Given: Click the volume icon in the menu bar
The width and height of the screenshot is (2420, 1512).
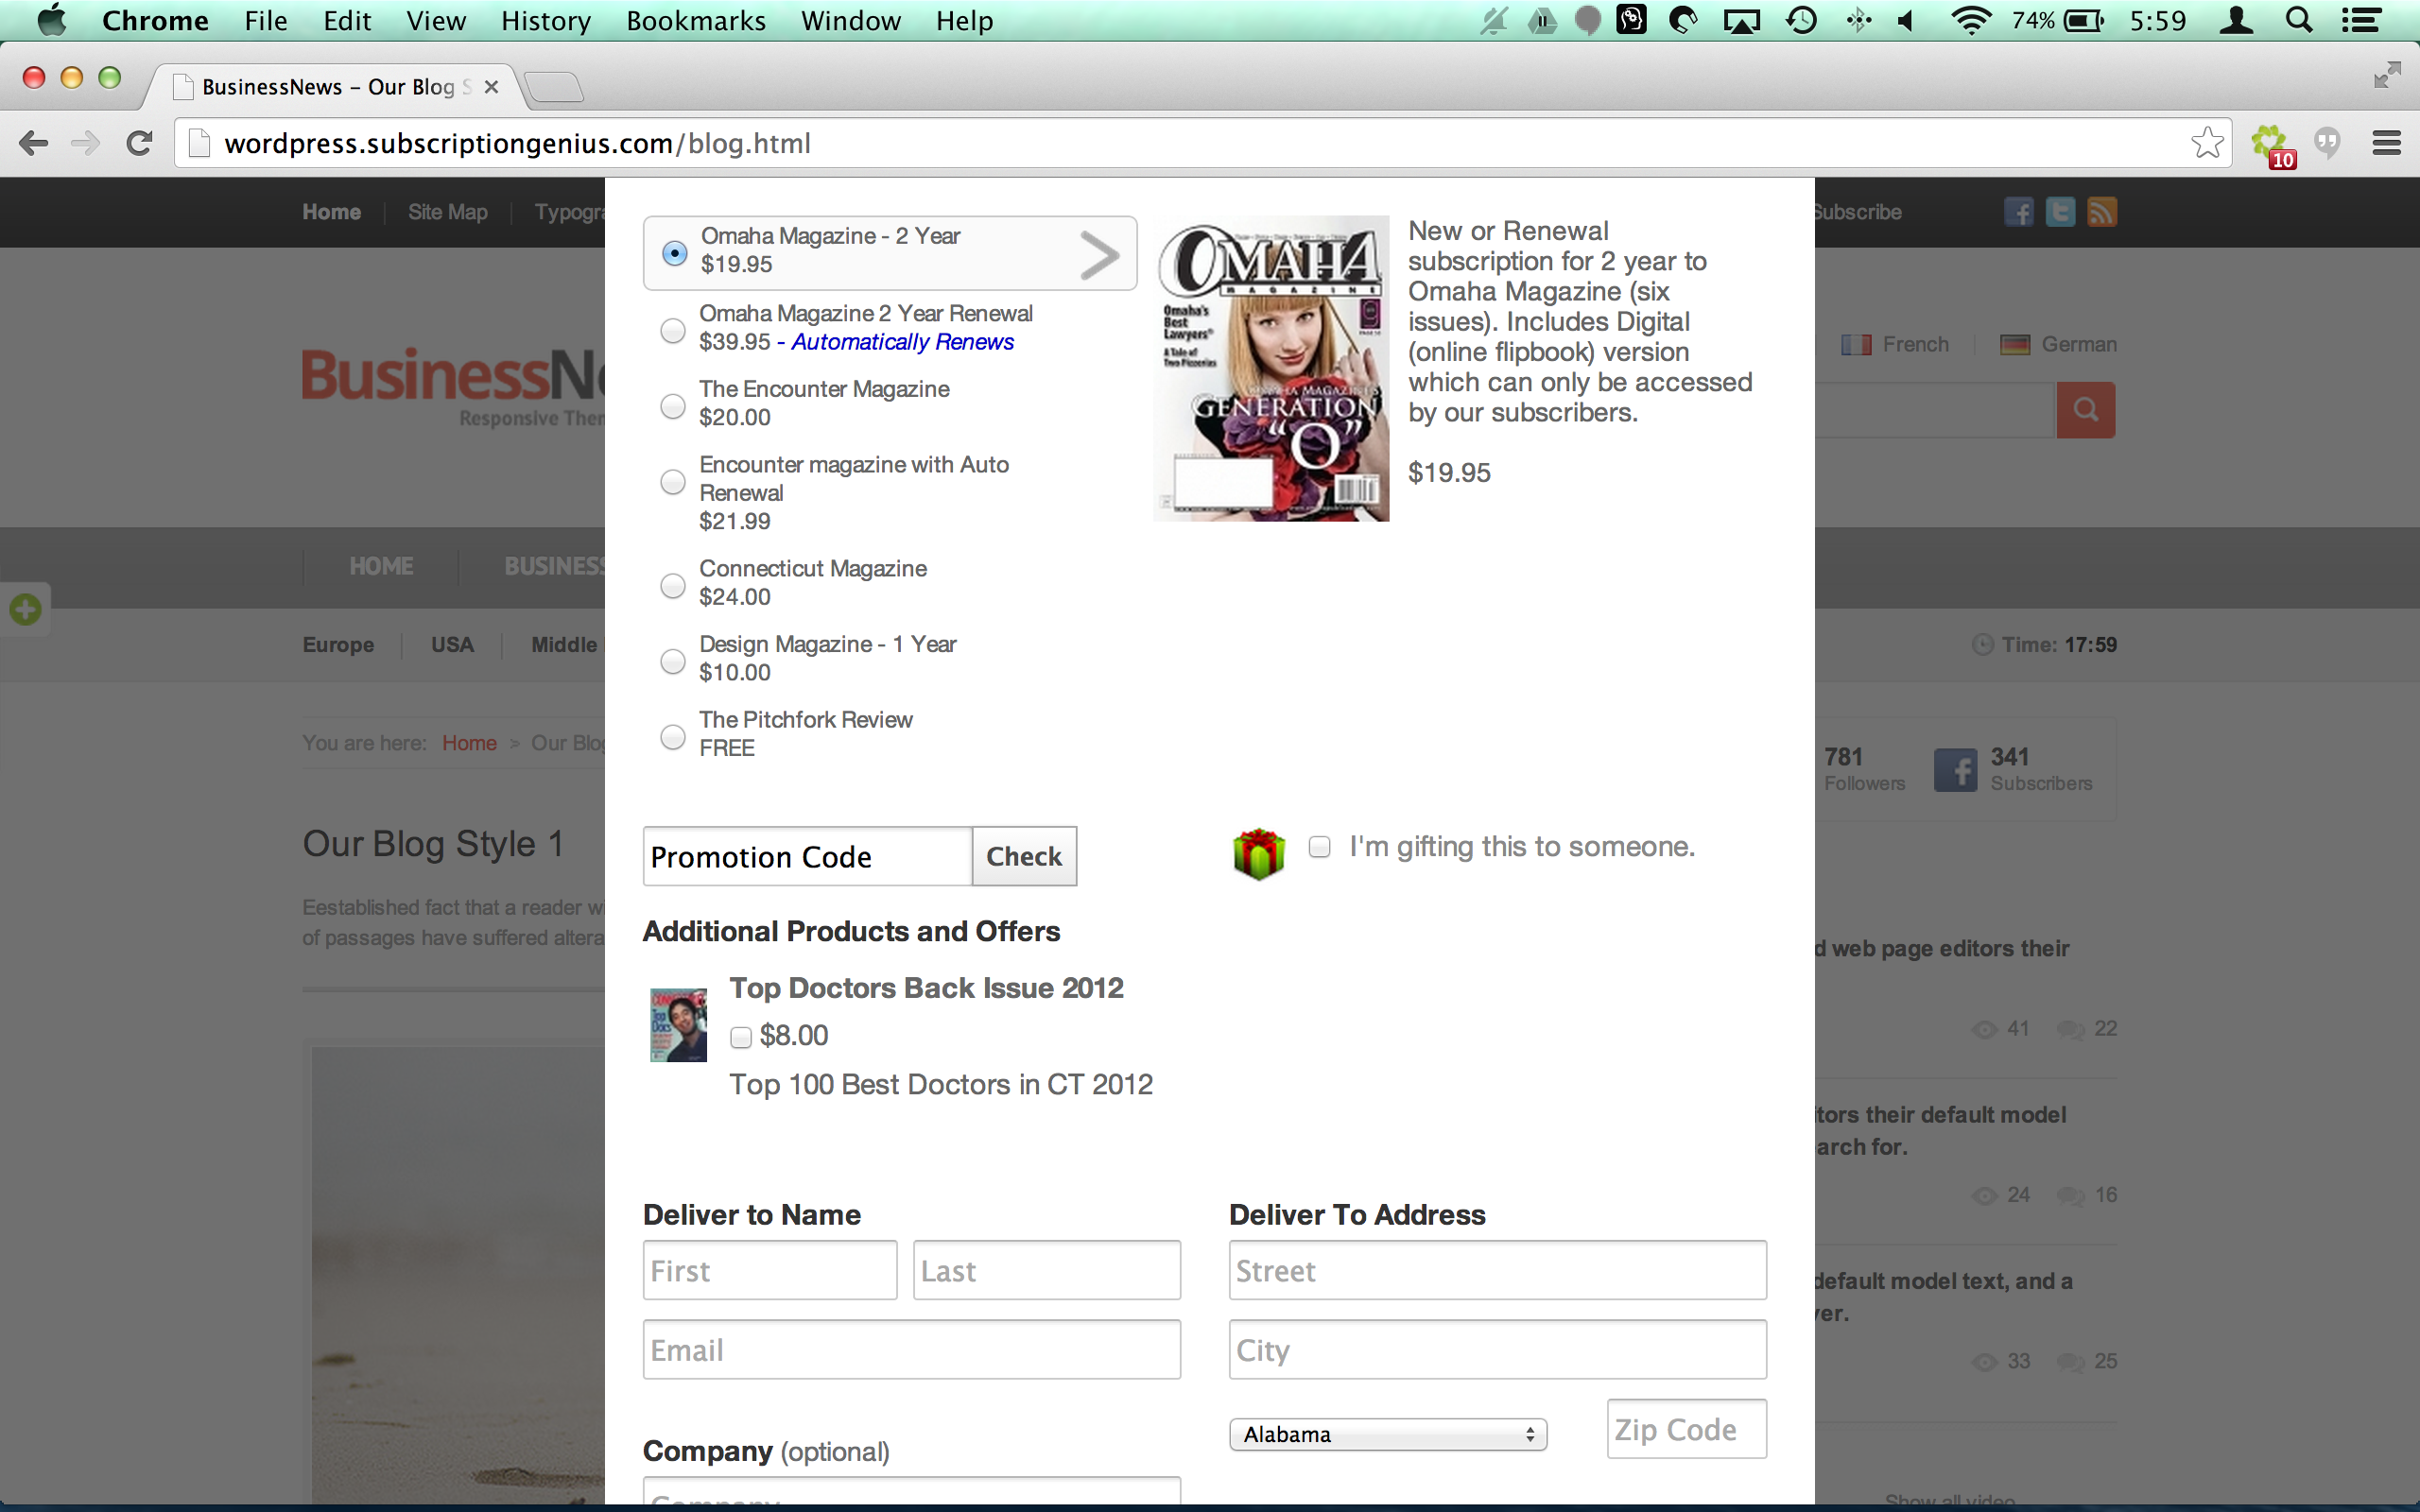Looking at the screenshot, I should (x=1907, y=20).
